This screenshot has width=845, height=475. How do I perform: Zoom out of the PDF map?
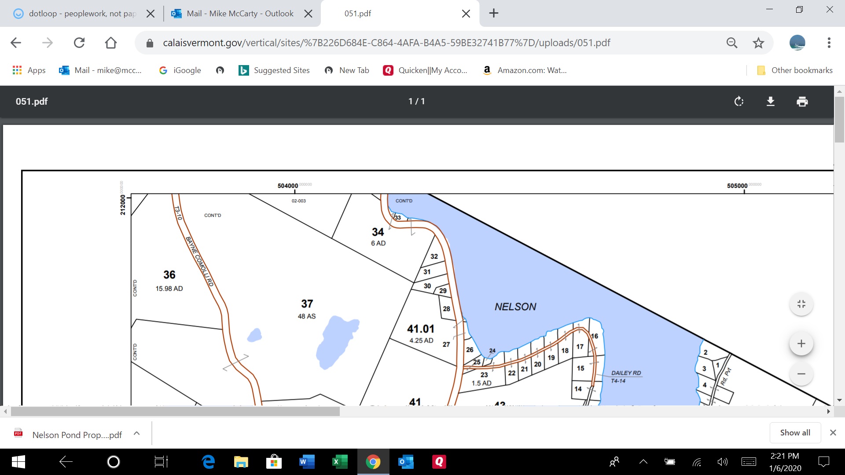tap(801, 374)
